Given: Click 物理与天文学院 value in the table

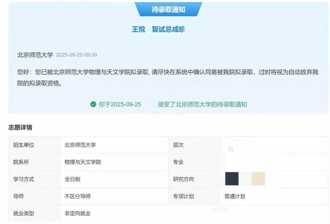Looking at the screenshot, I should [83, 162].
